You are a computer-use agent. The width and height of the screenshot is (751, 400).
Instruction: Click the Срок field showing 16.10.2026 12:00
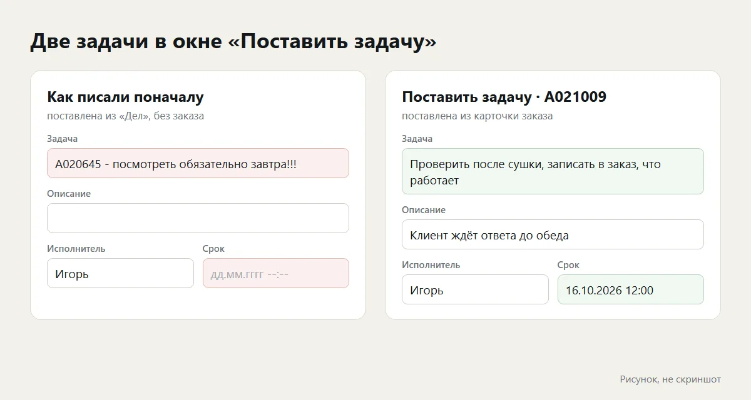[631, 289]
